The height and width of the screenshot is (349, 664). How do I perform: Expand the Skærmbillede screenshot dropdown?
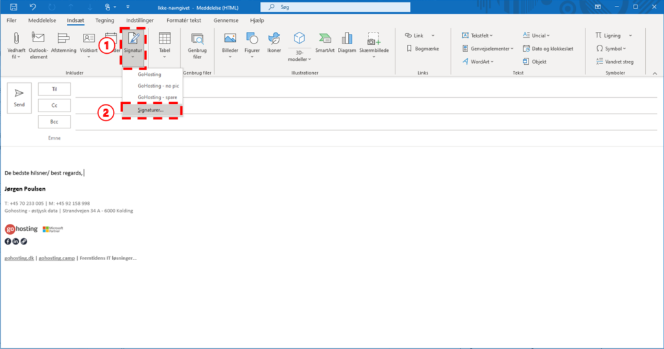click(x=373, y=56)
